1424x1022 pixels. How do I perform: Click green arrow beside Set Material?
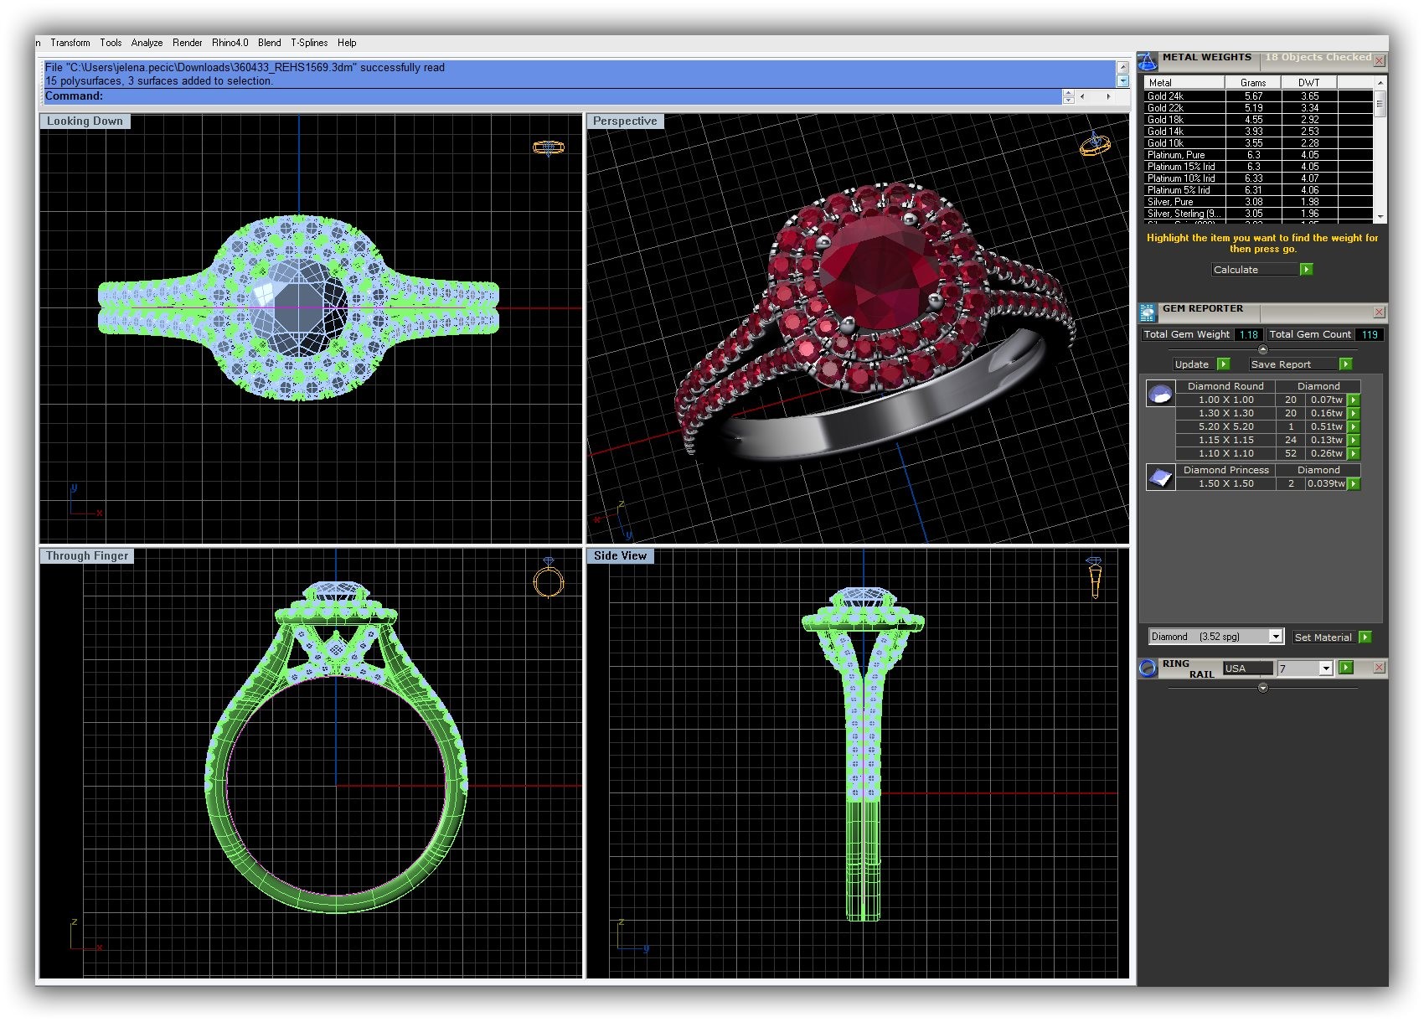pyautogui.click(x=1365, y=637)
